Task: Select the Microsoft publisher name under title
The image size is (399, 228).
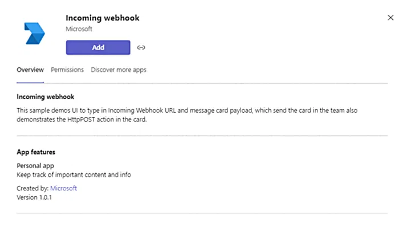Action: 79,28
